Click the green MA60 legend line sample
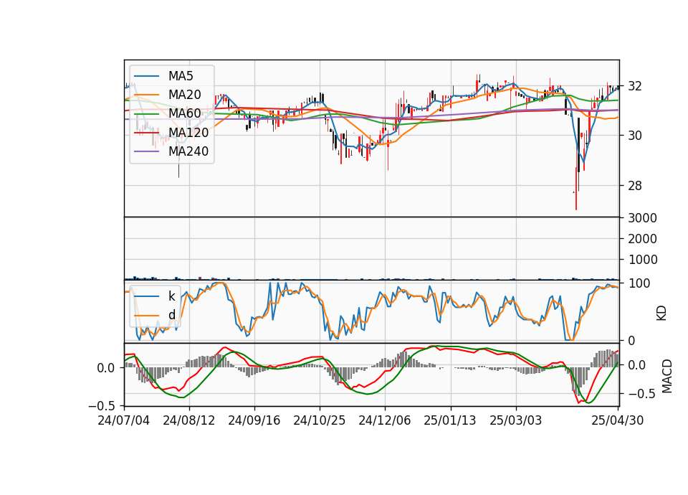 click(x=146, y=114)
